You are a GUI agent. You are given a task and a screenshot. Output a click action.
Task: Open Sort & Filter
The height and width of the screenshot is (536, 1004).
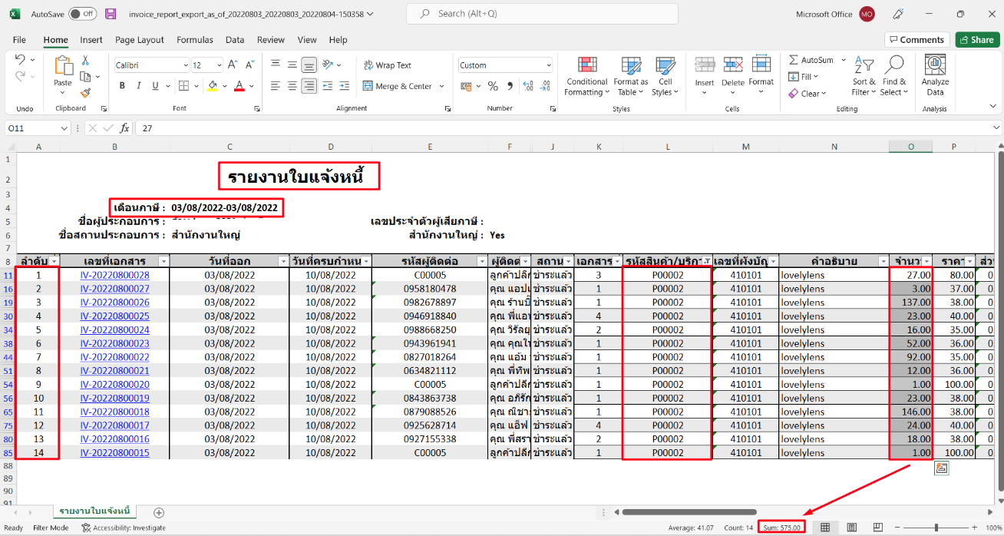tap(864, 76)
